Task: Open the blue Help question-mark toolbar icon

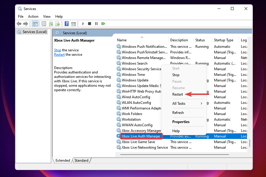Action: (x=67, y=24)
